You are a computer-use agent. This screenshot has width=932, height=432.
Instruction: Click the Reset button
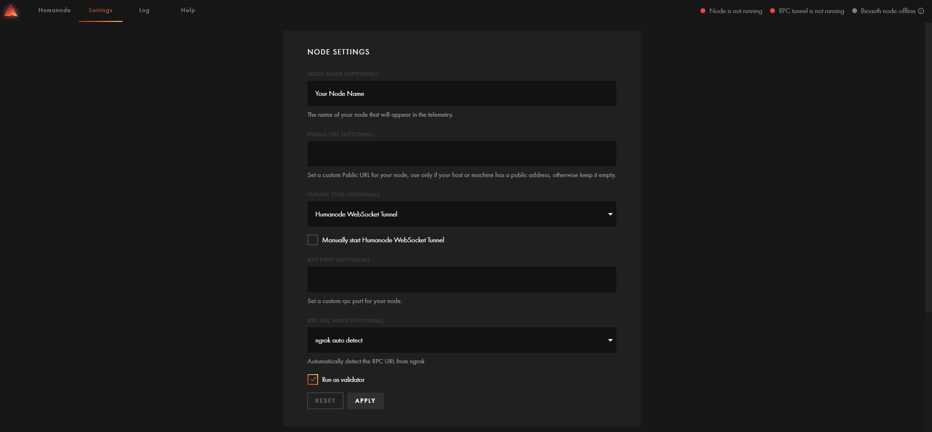click(x=325, y=401)
